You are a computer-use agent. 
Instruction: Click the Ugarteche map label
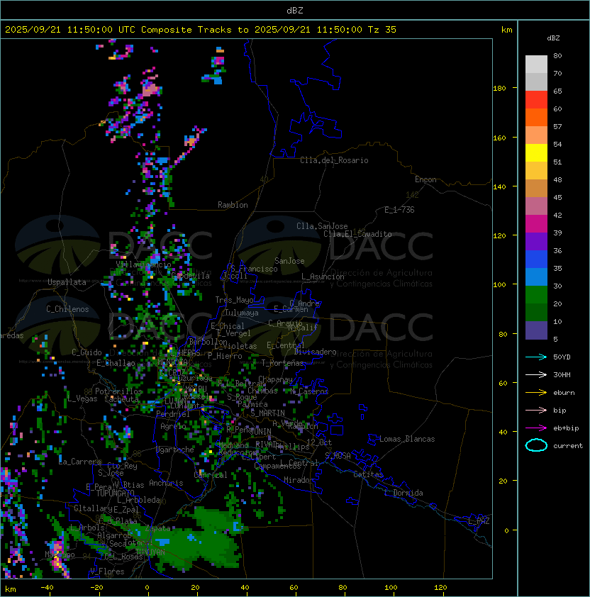(175, 450)
